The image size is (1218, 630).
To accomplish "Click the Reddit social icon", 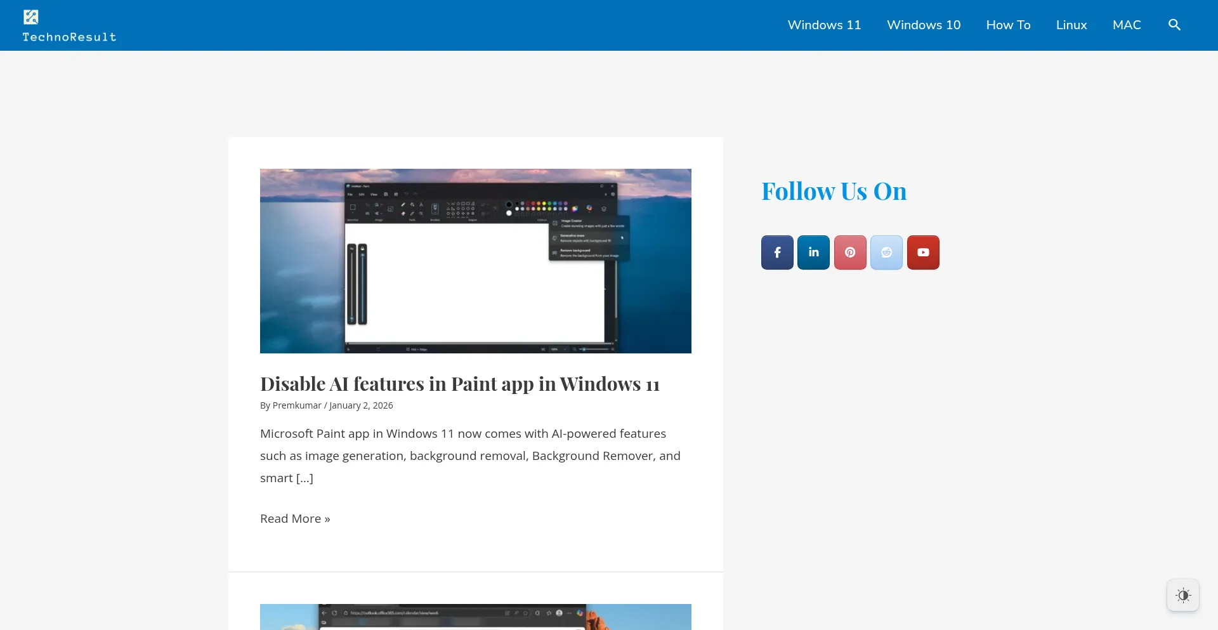I will 886,253.
